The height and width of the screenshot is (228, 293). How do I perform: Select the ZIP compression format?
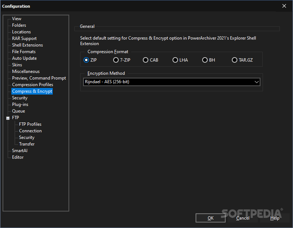(90, 60)
